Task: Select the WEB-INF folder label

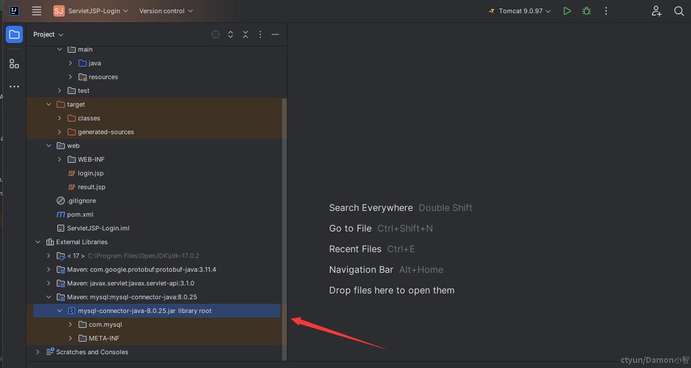Action: [x=91, y=159]
